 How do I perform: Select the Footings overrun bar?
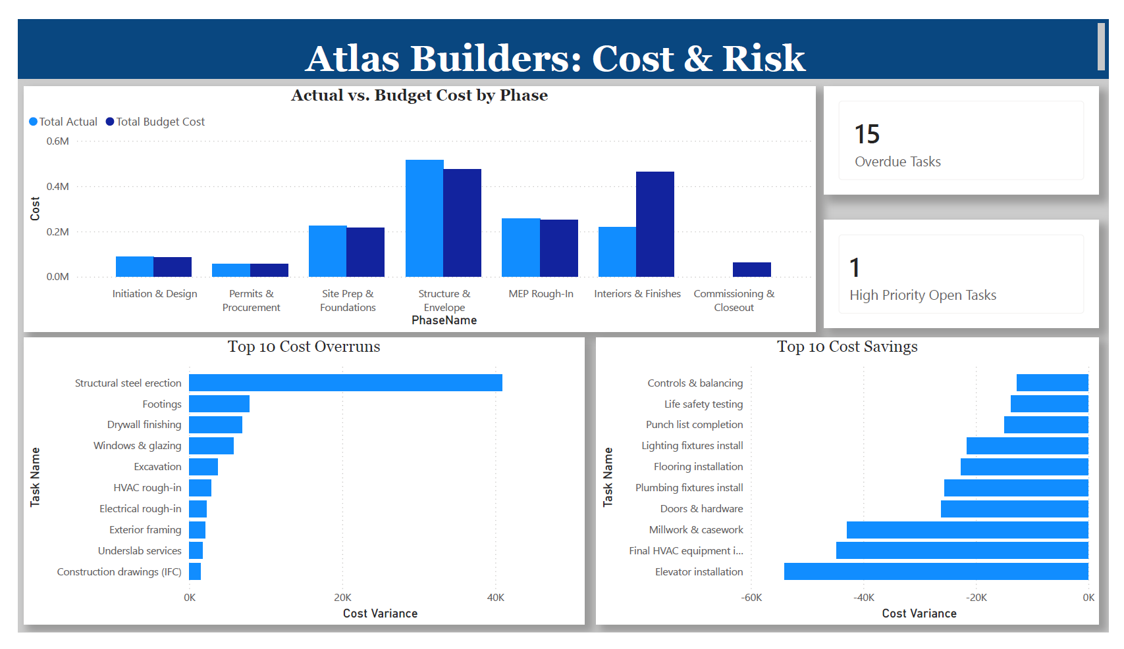pyautogui.click(x=219, y=404)
